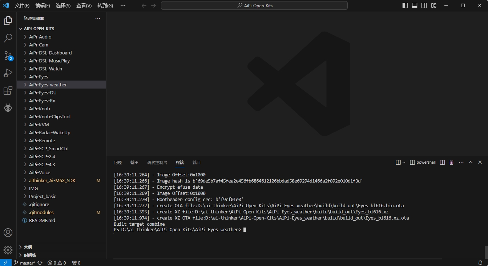Expand the IMG folder

click(x=61, y=188)
